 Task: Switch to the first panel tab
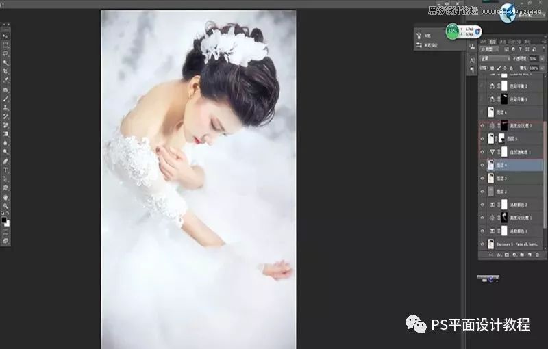[484, 42]
